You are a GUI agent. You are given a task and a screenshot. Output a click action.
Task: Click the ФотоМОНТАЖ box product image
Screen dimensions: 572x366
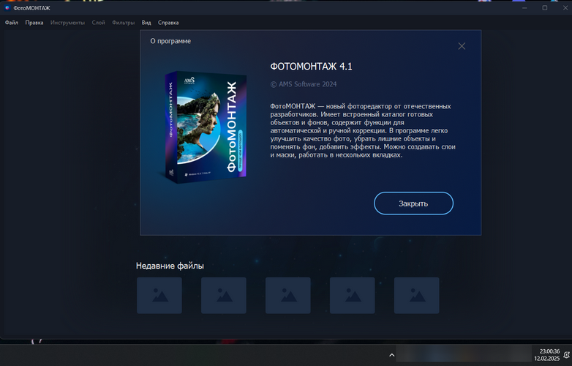click(x=206, y=127)
